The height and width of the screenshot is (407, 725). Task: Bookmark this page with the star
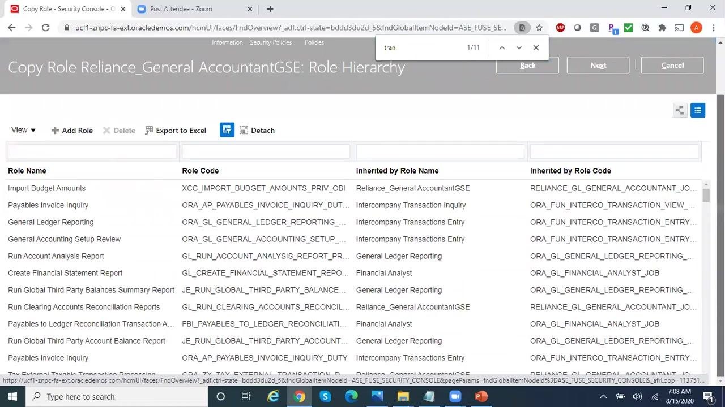point(539,27)
